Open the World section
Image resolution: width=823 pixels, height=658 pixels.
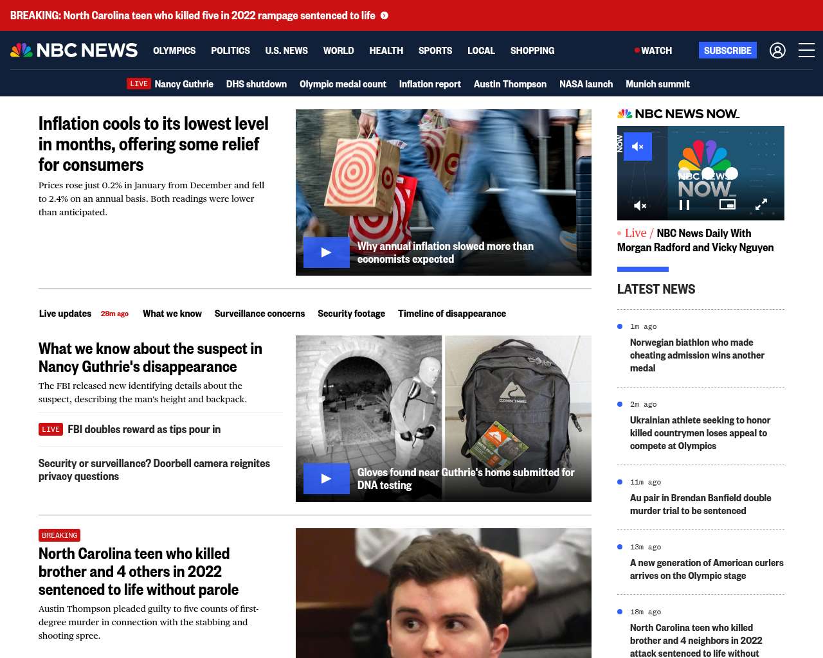pyautogui.click(x=338, y=50)
